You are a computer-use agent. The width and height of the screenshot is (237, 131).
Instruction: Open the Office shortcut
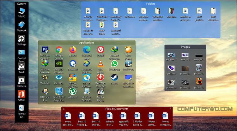pyautogui.click(x=21, y=94)
